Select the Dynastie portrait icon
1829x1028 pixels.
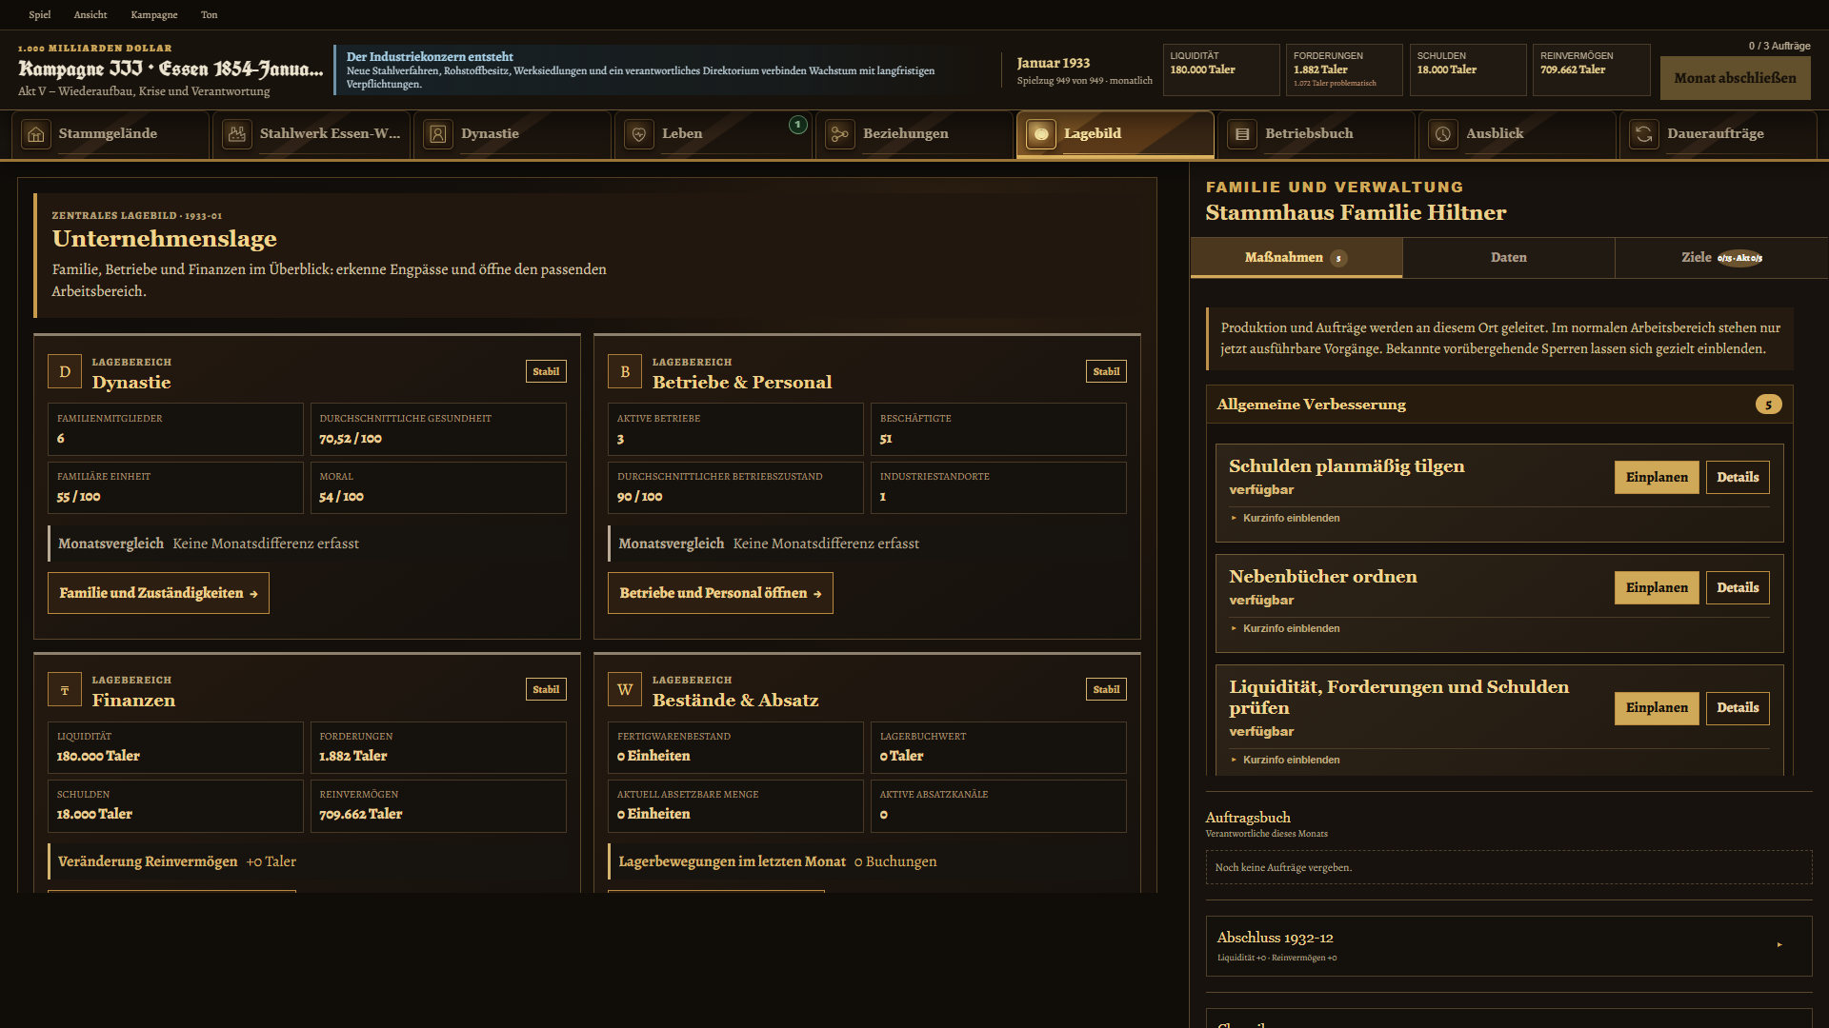[438, 134]
